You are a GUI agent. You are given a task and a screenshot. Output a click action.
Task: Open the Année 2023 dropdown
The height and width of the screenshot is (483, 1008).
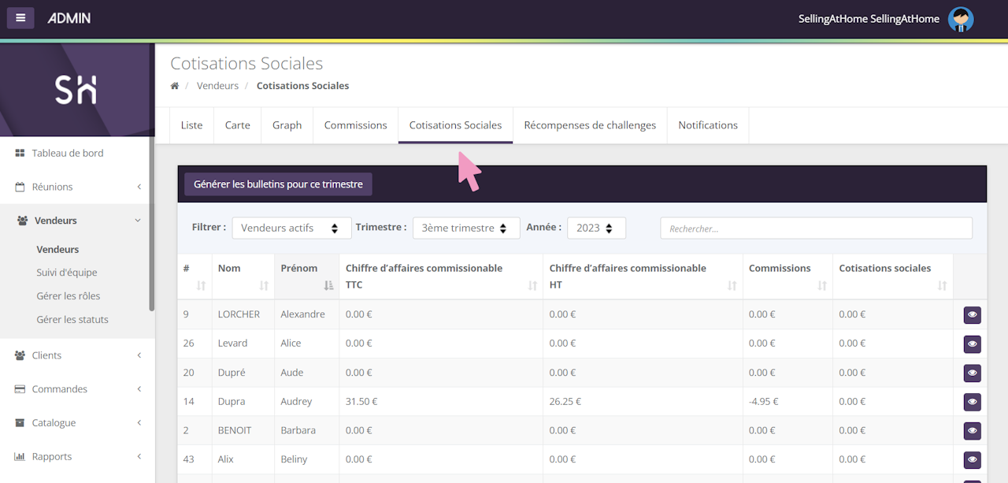[x=596, y=228]
